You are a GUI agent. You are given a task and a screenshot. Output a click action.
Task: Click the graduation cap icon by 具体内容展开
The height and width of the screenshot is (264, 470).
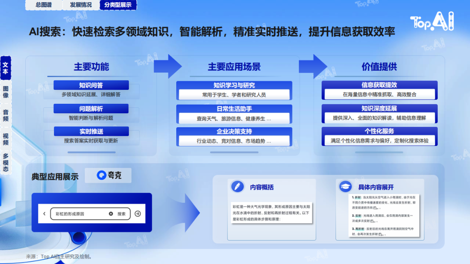(x=345, y=187)
